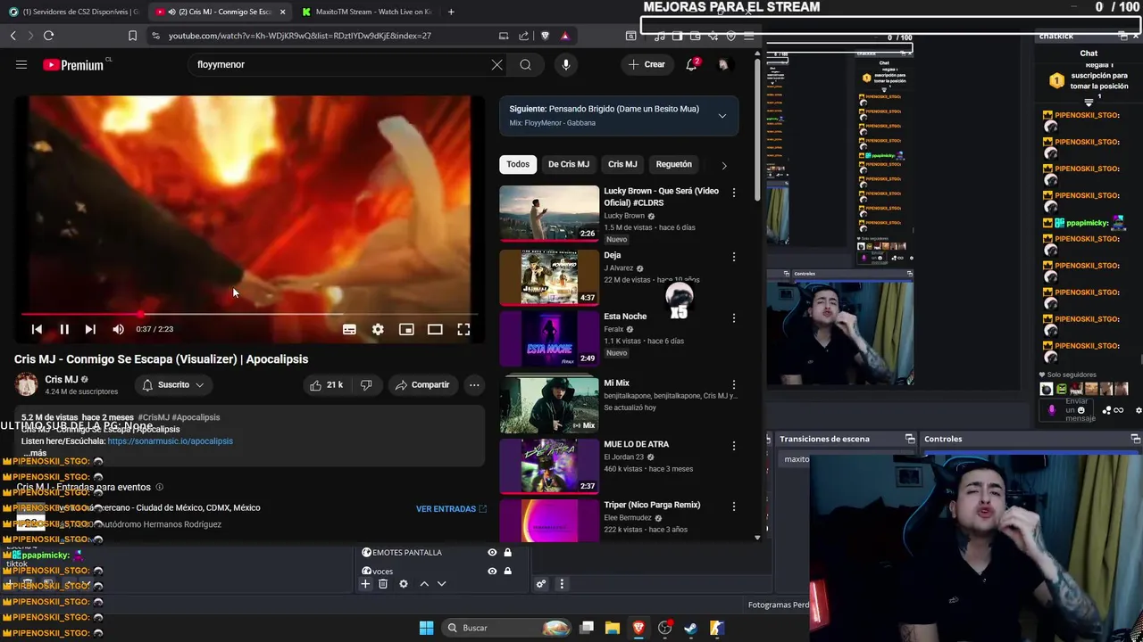Skip to next video in player

click(90, 329)
